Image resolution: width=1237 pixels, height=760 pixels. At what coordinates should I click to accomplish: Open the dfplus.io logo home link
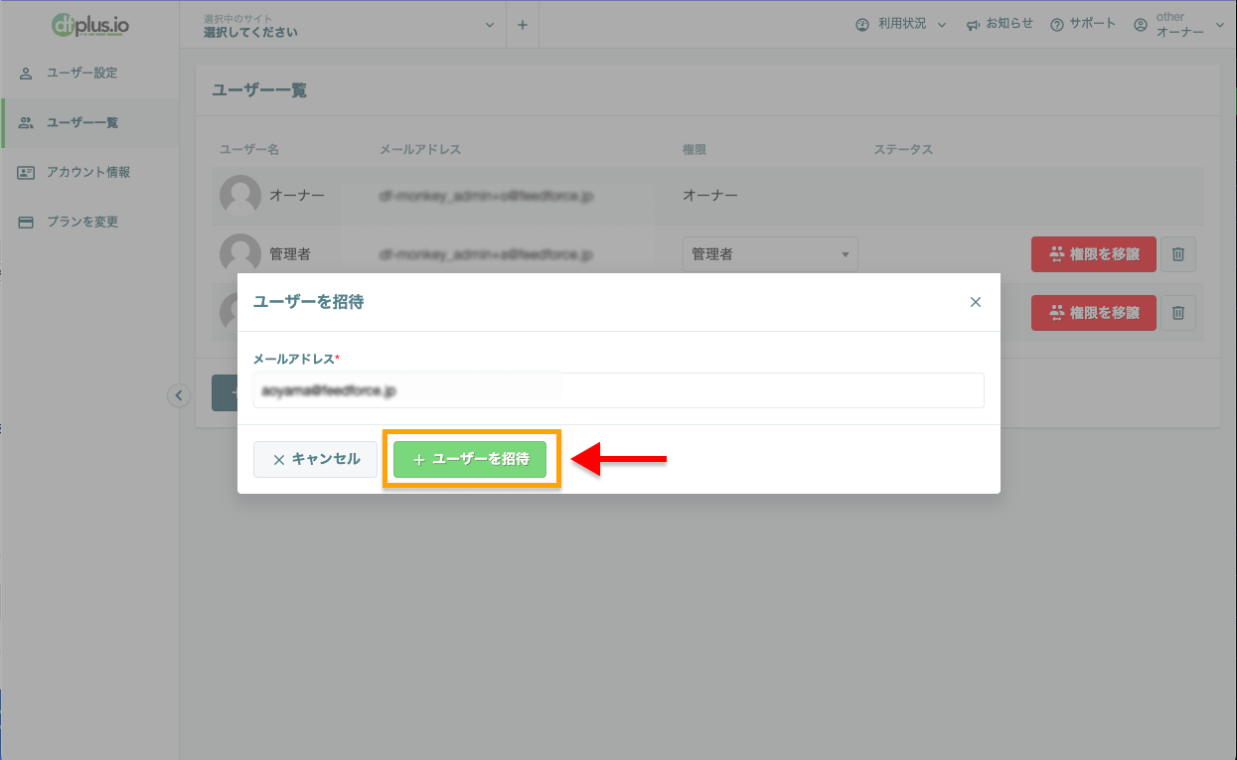pyautogui.click(x=89, y=24)
